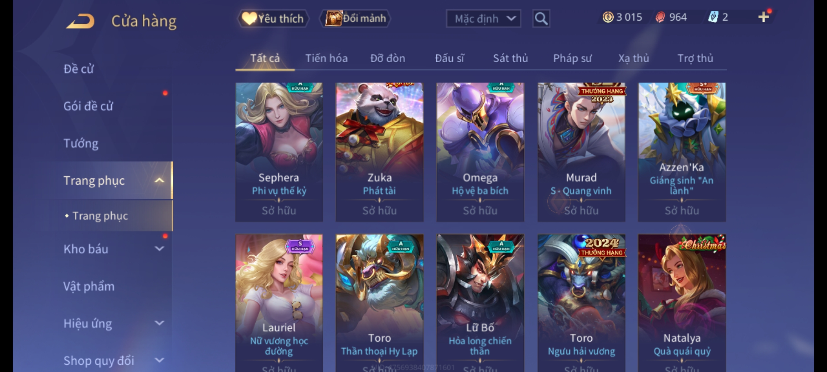The width and height of the screenshot is (827, 372).
Task: Tap the back arrow beside Cửa hàng
Action: click(x=81, y=21)
